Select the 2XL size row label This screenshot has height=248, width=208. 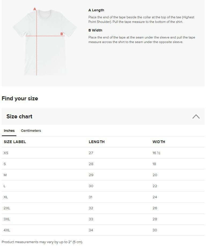pyautogui.click(x=7, y=208)
